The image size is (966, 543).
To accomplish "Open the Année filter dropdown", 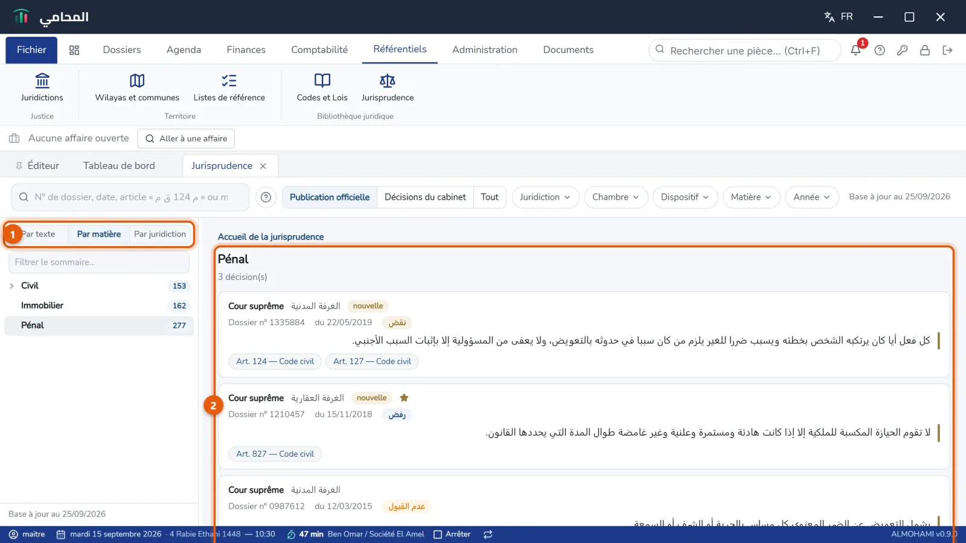I will pos(811,197).
